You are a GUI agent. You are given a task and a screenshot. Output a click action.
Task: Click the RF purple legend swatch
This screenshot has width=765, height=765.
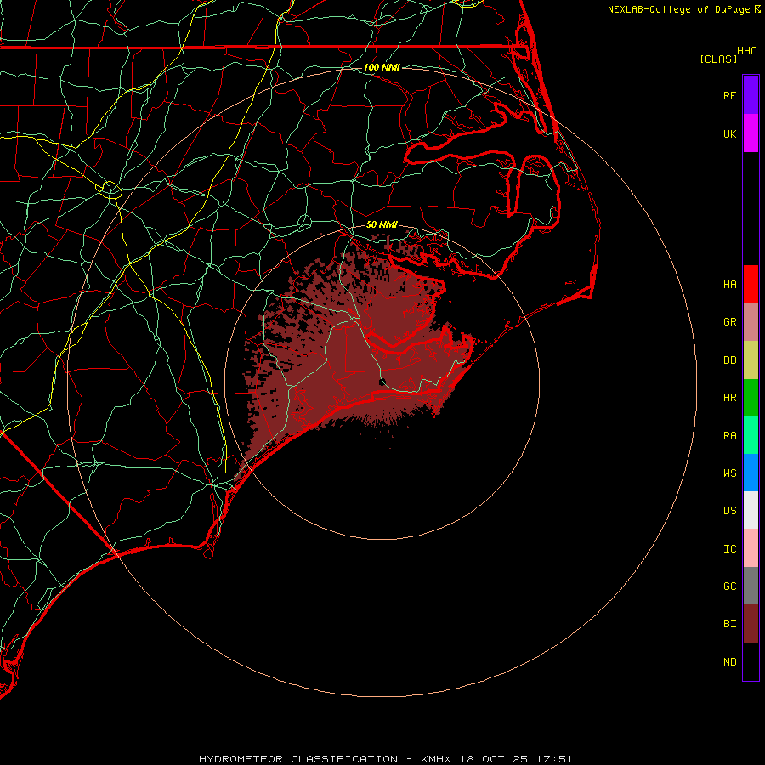[x=751, y=95]
